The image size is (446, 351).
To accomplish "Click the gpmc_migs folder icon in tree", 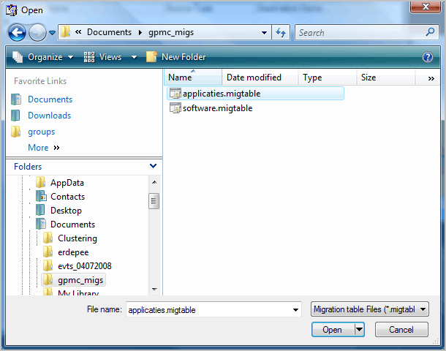I will pos(48,280).
